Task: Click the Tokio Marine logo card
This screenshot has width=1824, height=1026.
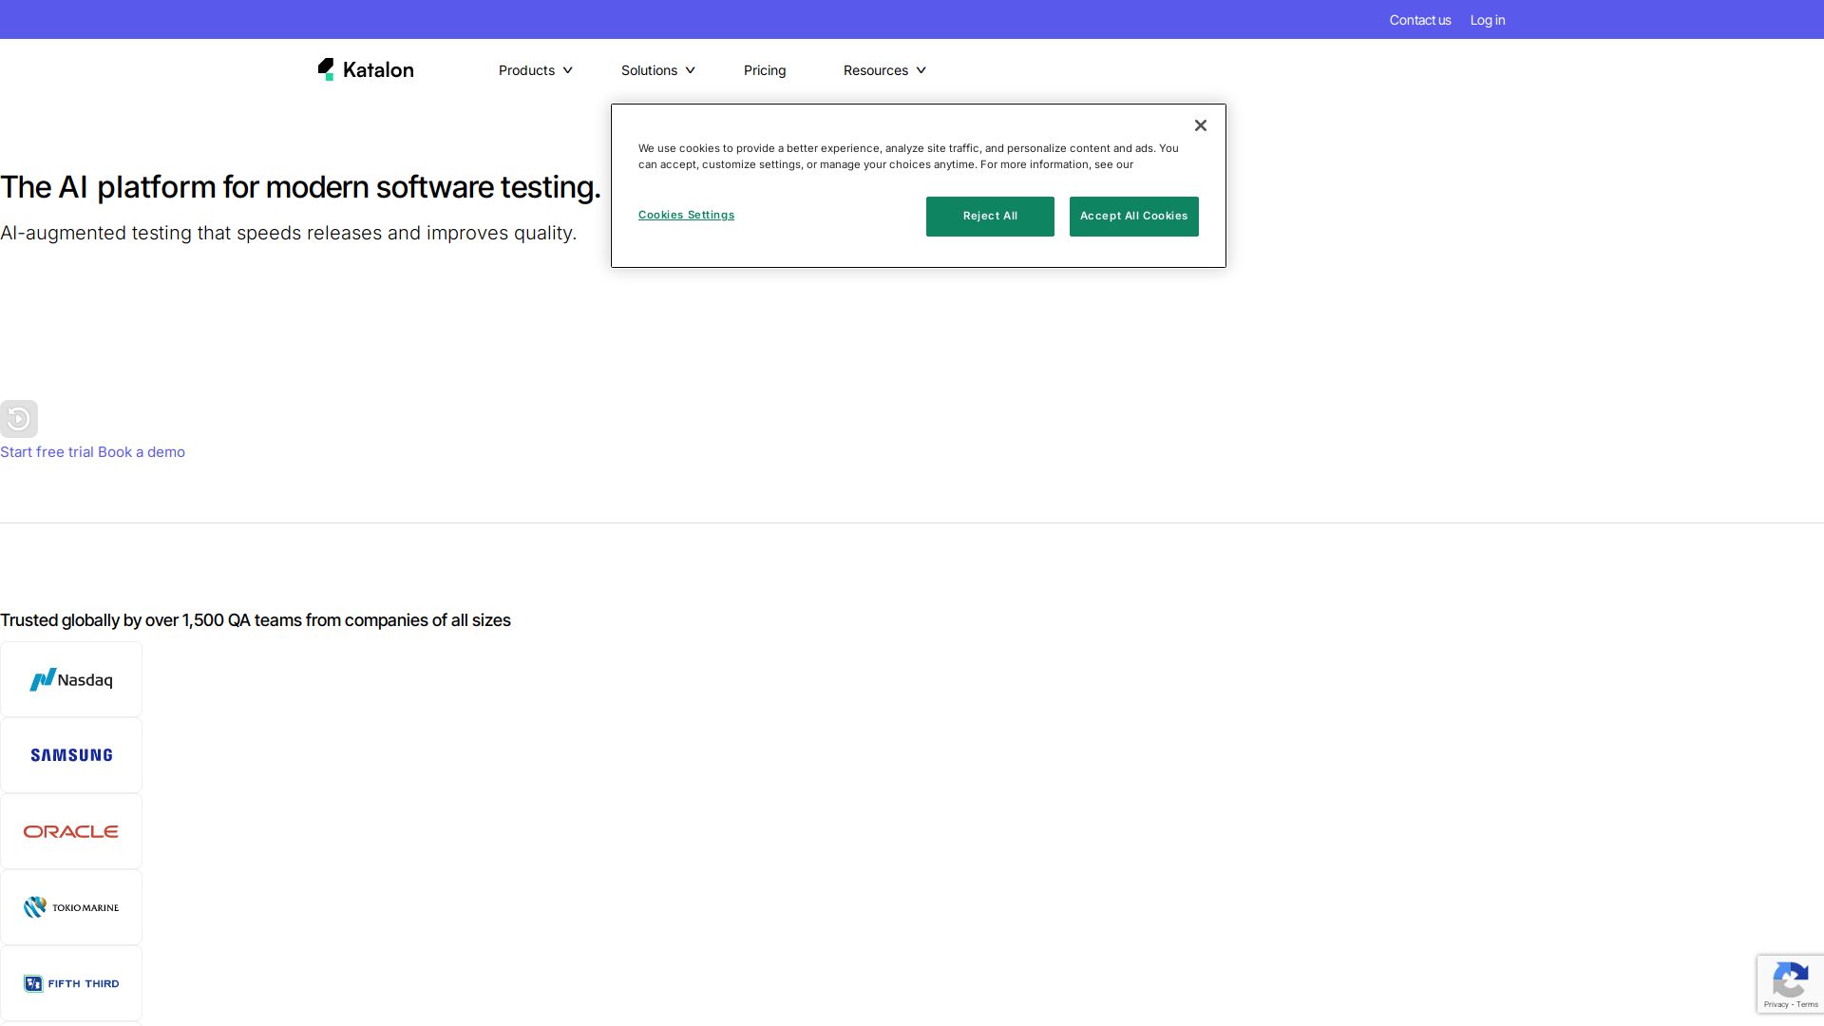Action: 71,907
